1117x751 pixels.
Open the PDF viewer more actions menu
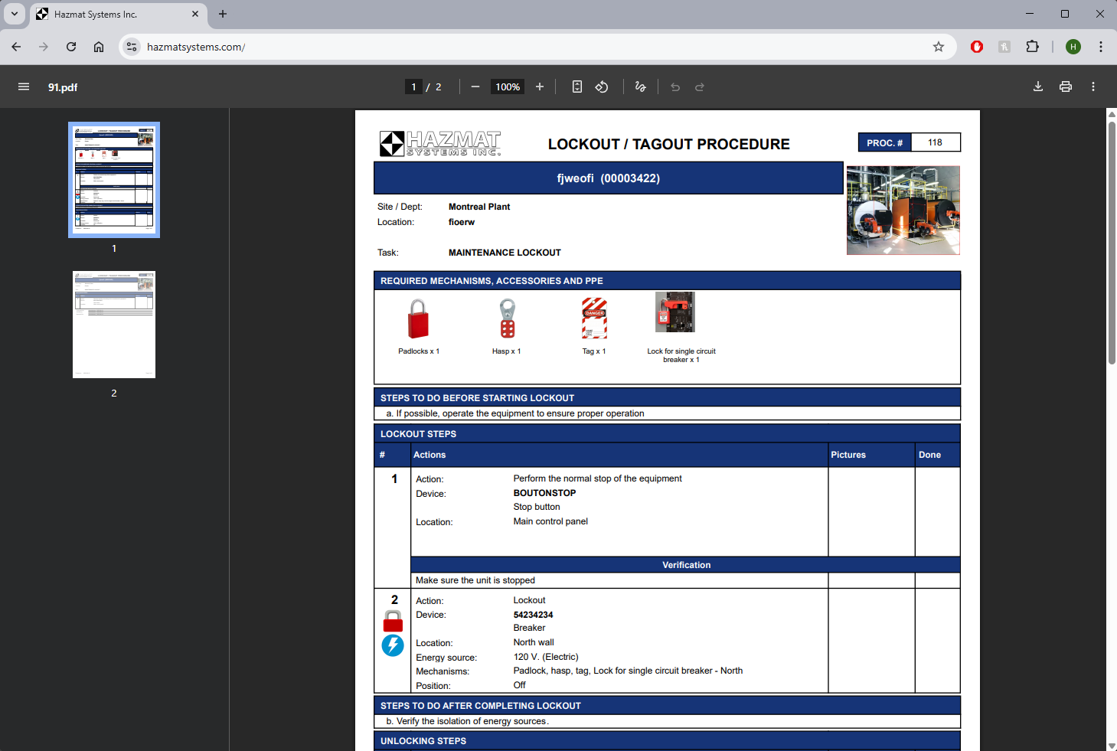tap(1093, 87)
